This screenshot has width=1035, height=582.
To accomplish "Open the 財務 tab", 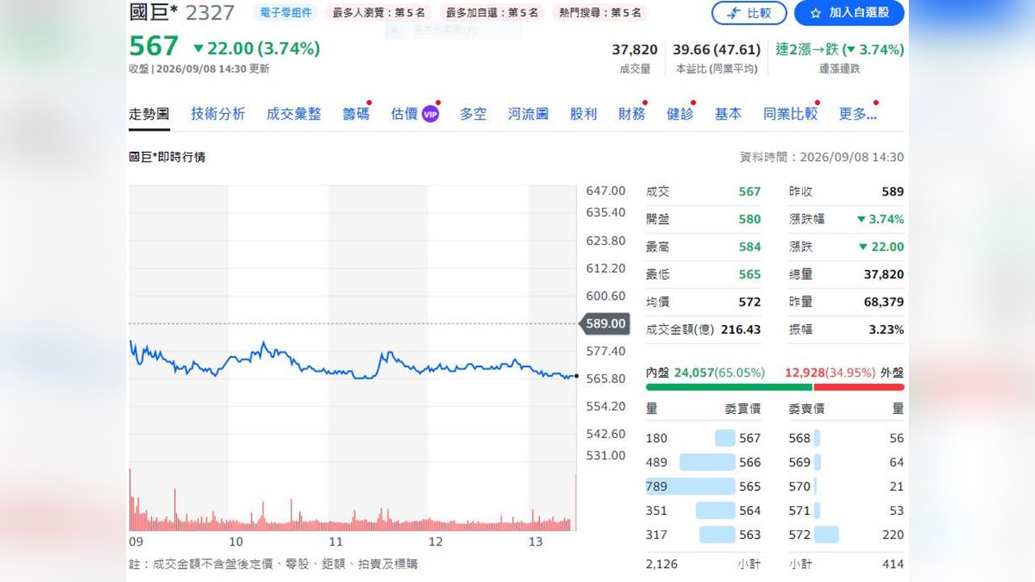I will [x=632, y=114].
